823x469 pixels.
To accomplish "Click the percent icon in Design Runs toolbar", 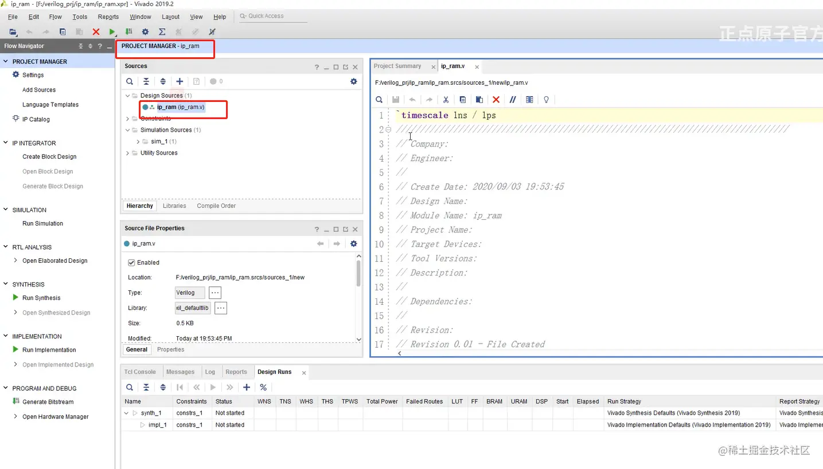I will tap(263, 388).
